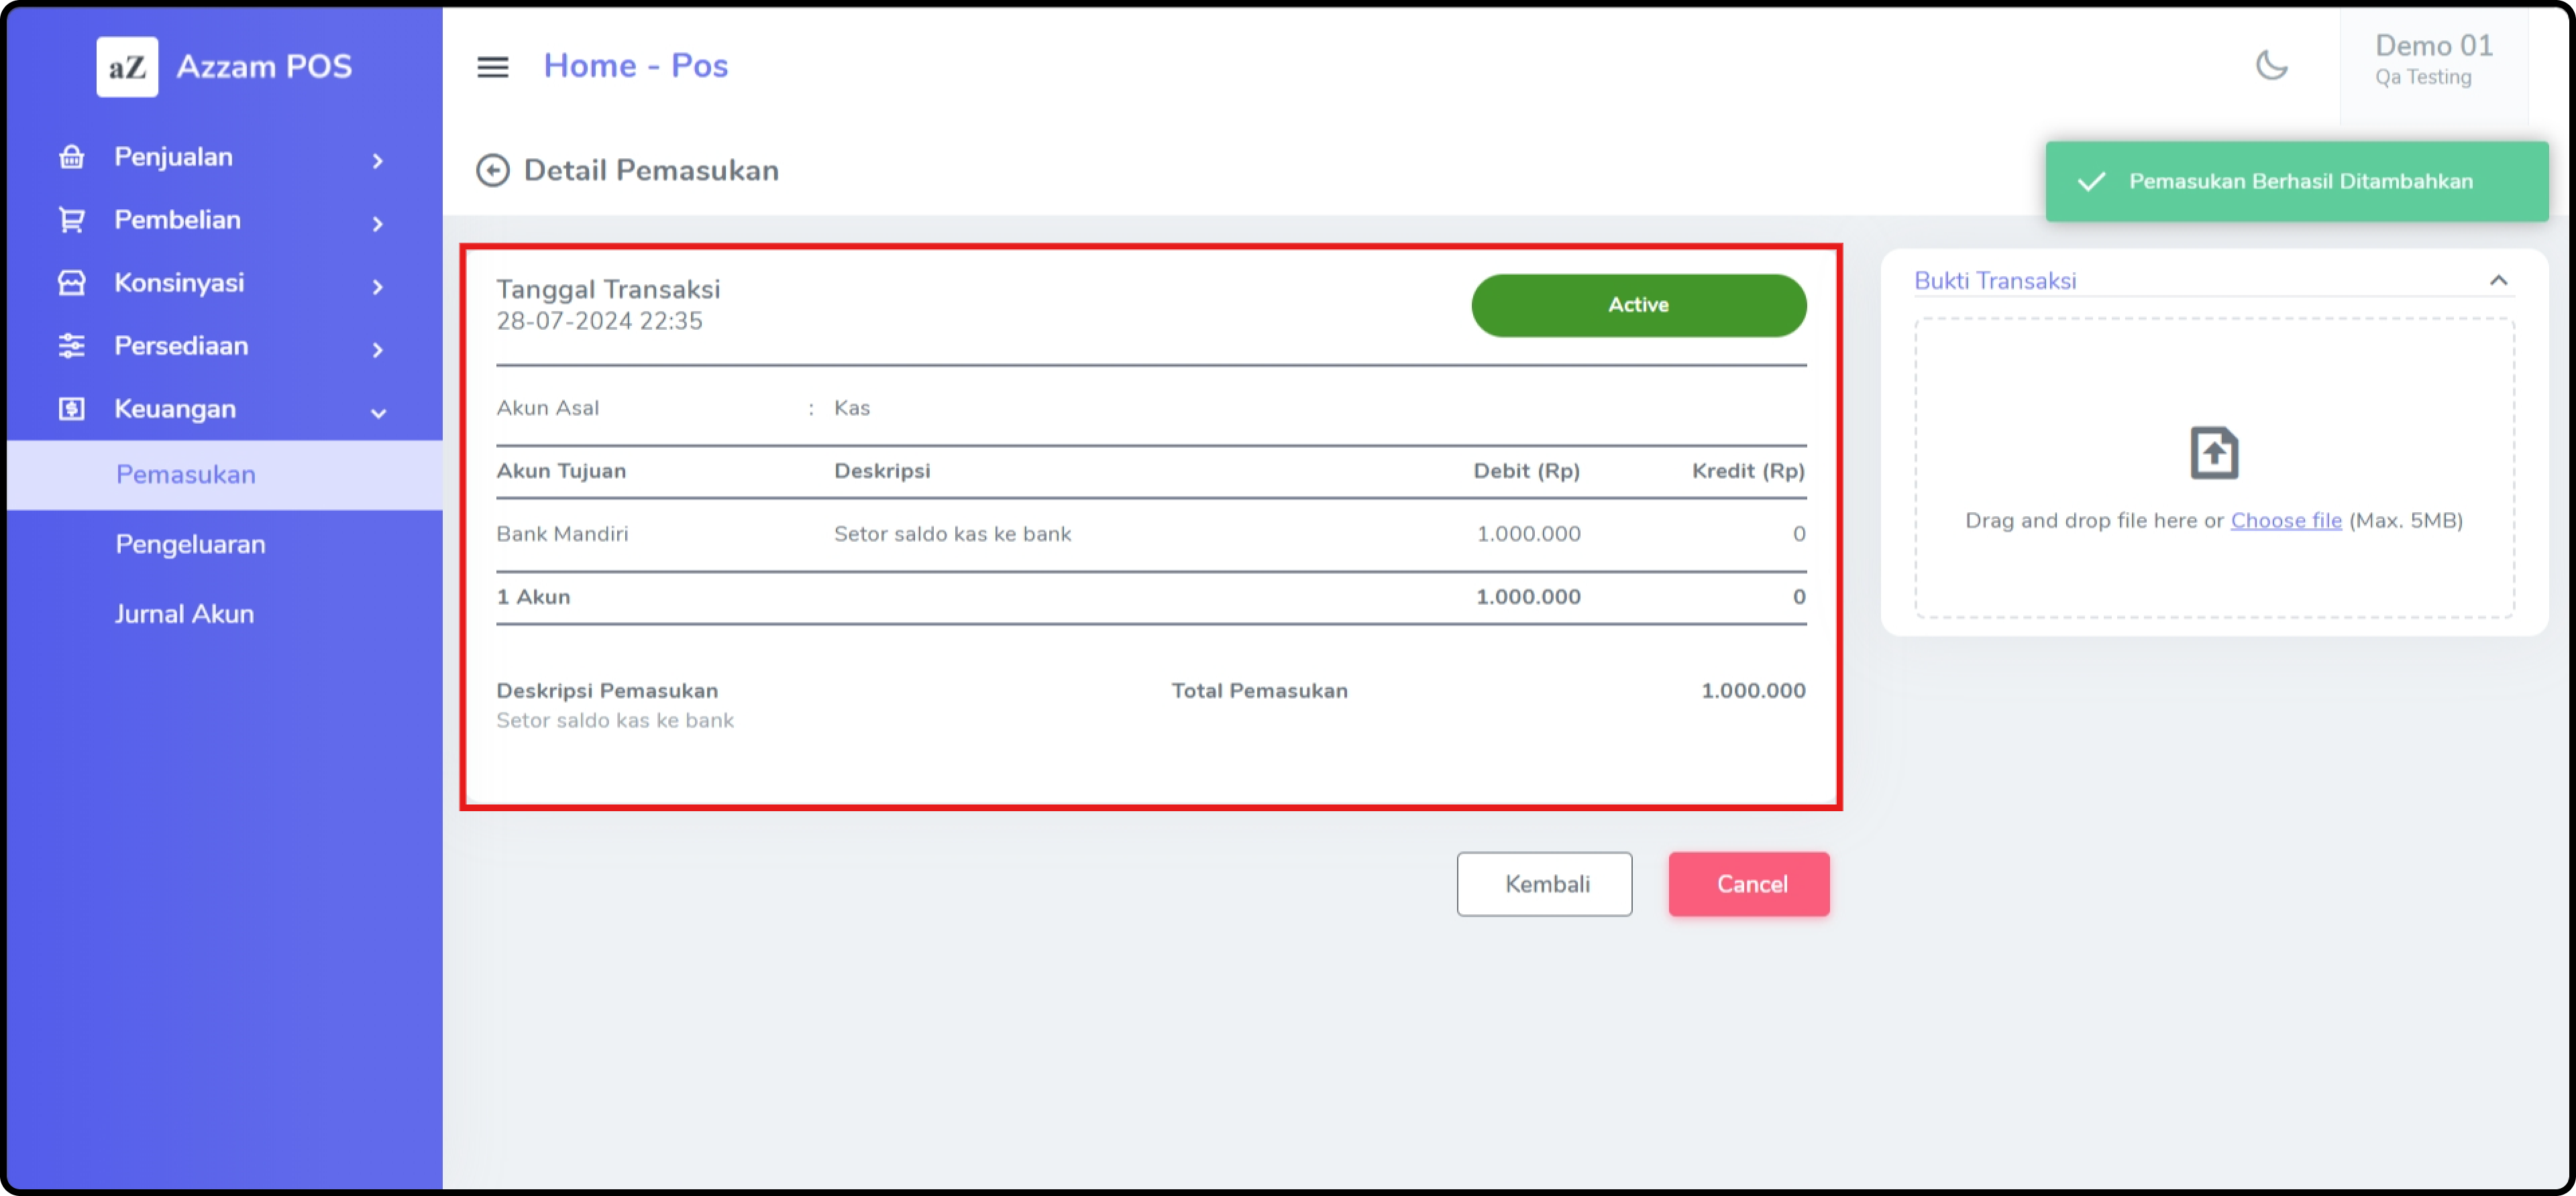2576x1196 pixels.
Task: Click the Konsinyasi store icon
Action: pyautogui.click(x=71, y=283)
